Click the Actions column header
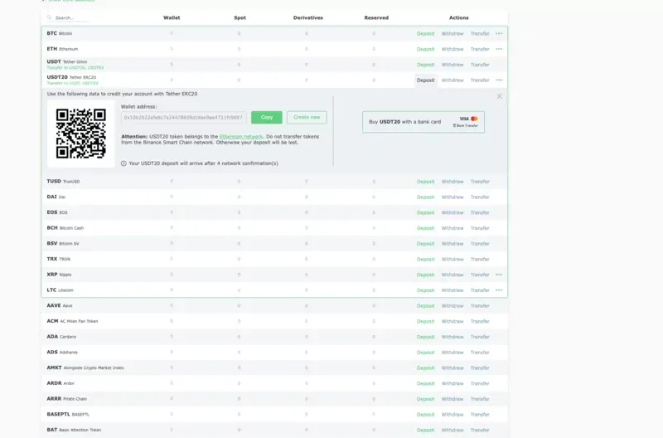This screenshot has height=438, width=663. tap(459, 17)
